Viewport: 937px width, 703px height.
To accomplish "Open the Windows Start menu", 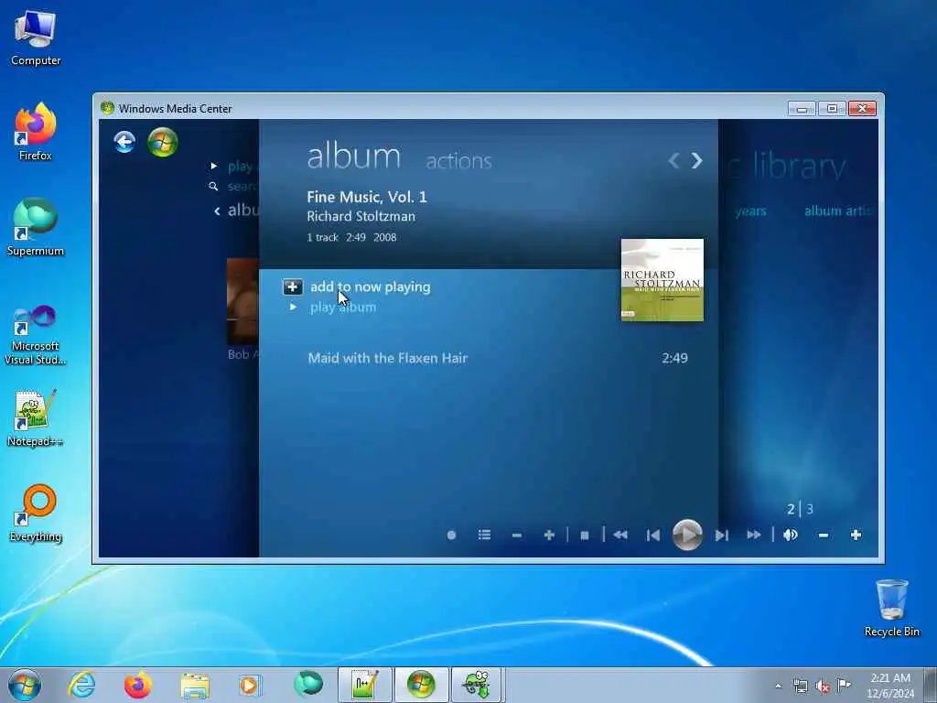I will pyautogui.click(x=25, y=685).
